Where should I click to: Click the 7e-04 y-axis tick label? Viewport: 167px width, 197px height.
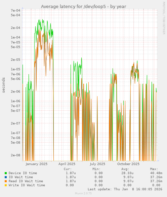click(x=15, y=10)
